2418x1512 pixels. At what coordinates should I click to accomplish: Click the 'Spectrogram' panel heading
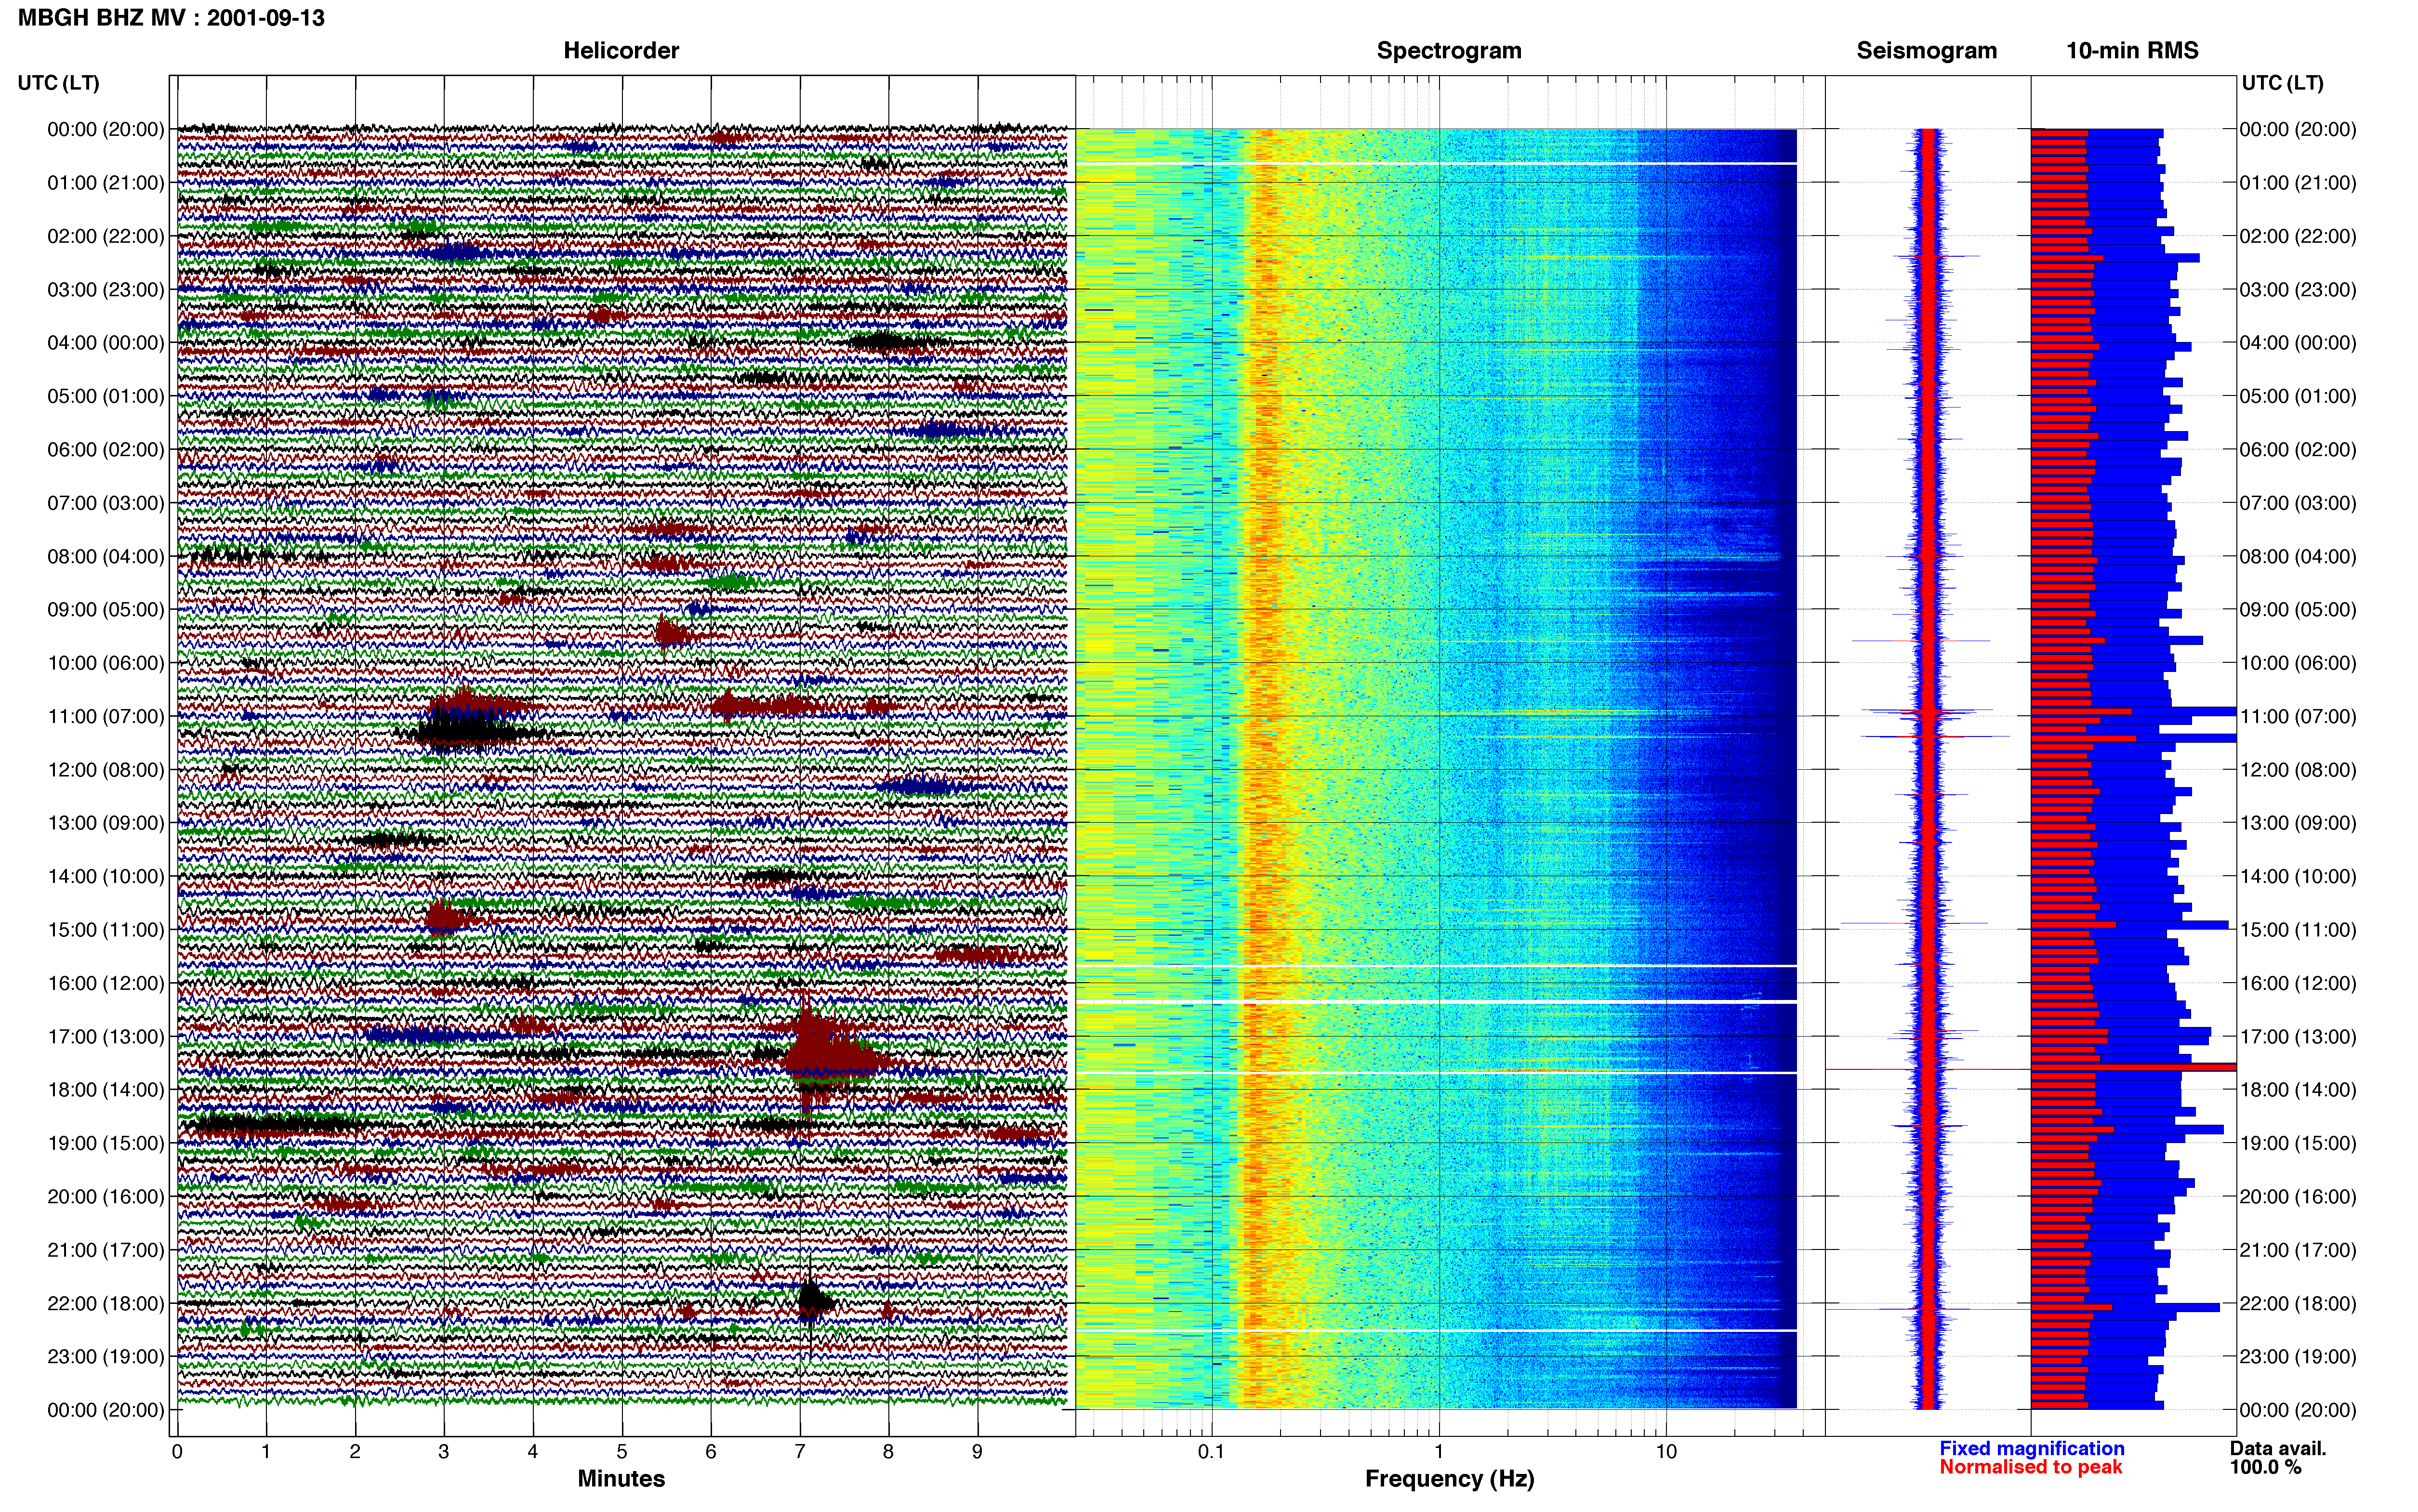[1449, 51]
